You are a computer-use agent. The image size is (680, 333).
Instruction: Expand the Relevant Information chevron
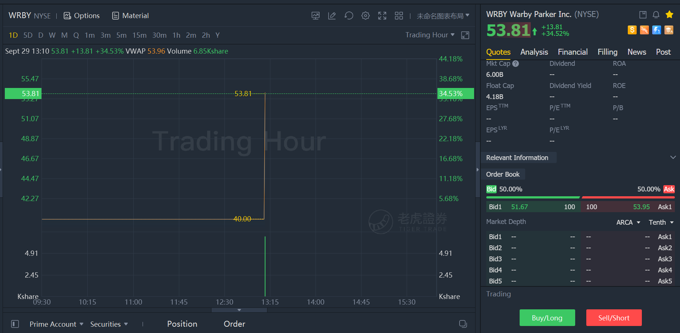click(x=673, y=157)
